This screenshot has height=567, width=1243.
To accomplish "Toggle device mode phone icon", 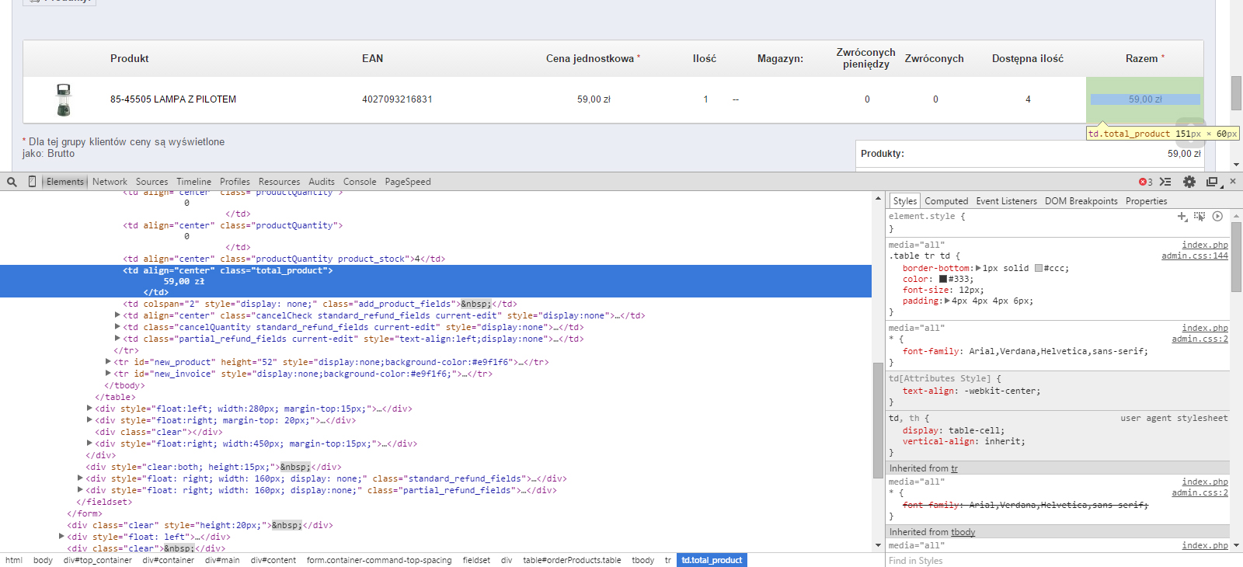I will (x=32, y=182).
